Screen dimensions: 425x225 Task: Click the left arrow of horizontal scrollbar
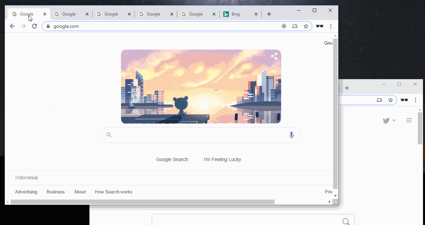[8, 202]
